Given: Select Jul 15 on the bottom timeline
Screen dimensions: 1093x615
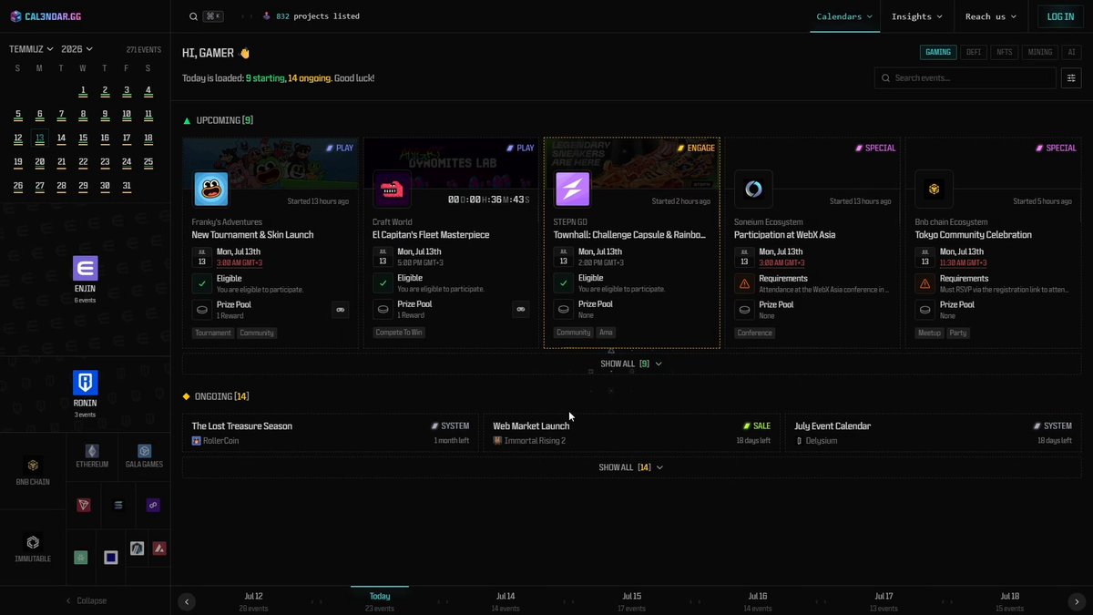Looking at the screenshot, I should (631, 601).
